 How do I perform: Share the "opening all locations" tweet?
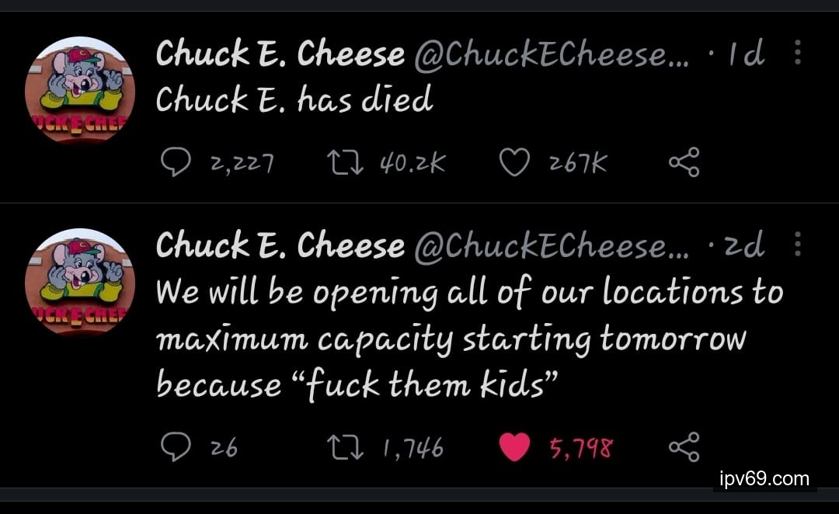(x=684, y=447)
